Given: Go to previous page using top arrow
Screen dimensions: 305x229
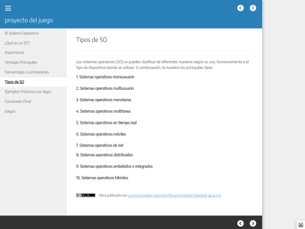Looking at the screenshot, I should point(241,8).
